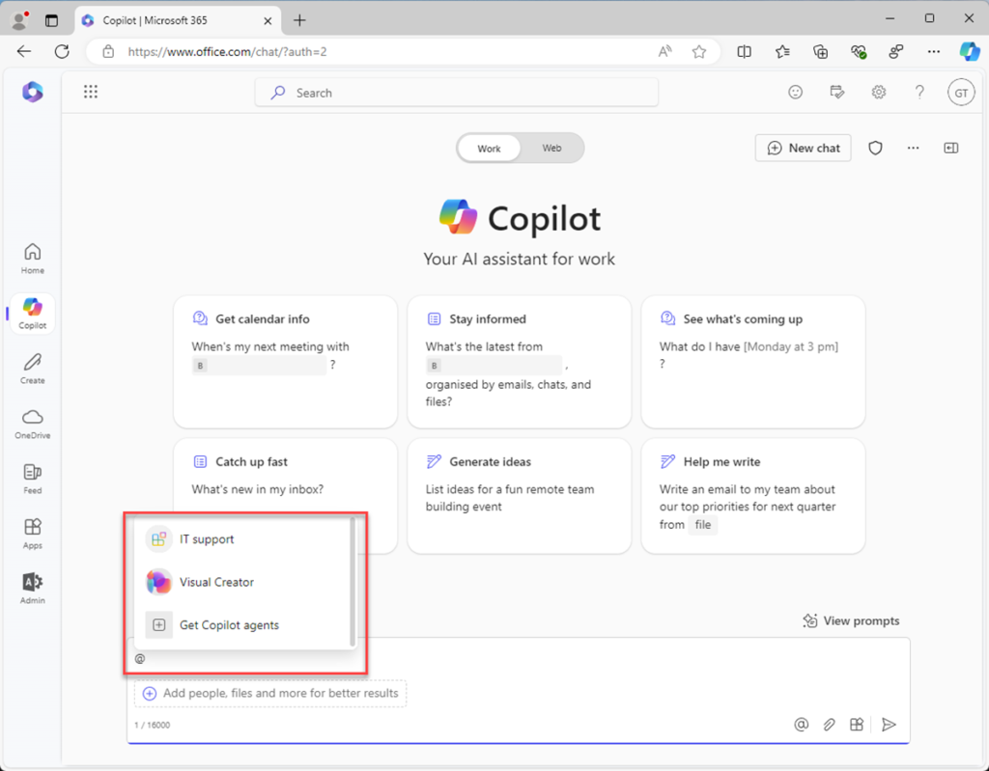Switch to the Web toggle
The height and width of the screenshot is (771, 989).
[x=551, y=149]
